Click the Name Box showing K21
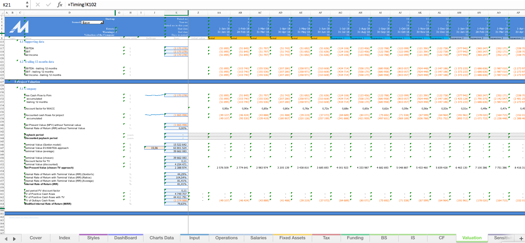Screen dimensions: 525x243 13,4
